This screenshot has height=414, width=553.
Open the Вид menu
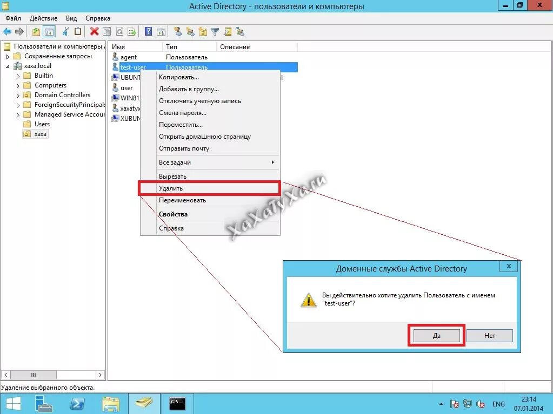[71, 18]
